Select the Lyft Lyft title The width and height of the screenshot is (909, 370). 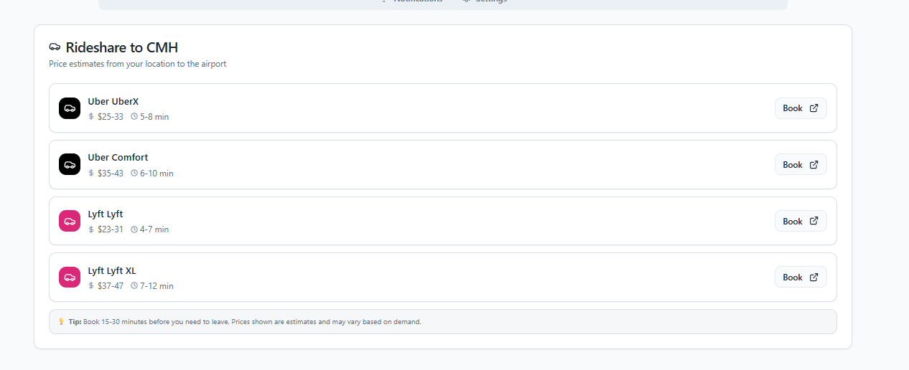pos(106,214)
